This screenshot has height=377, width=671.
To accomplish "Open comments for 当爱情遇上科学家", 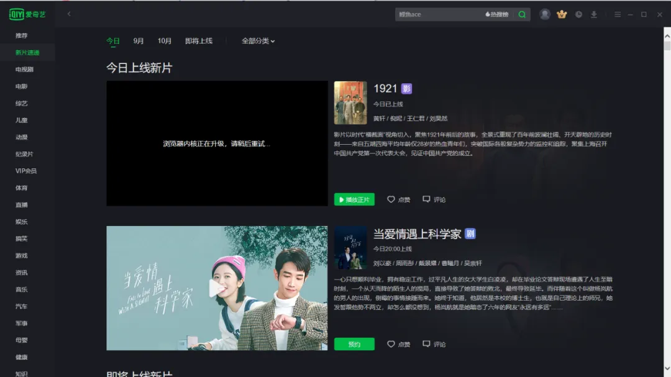I will click(x=434, y=344).
